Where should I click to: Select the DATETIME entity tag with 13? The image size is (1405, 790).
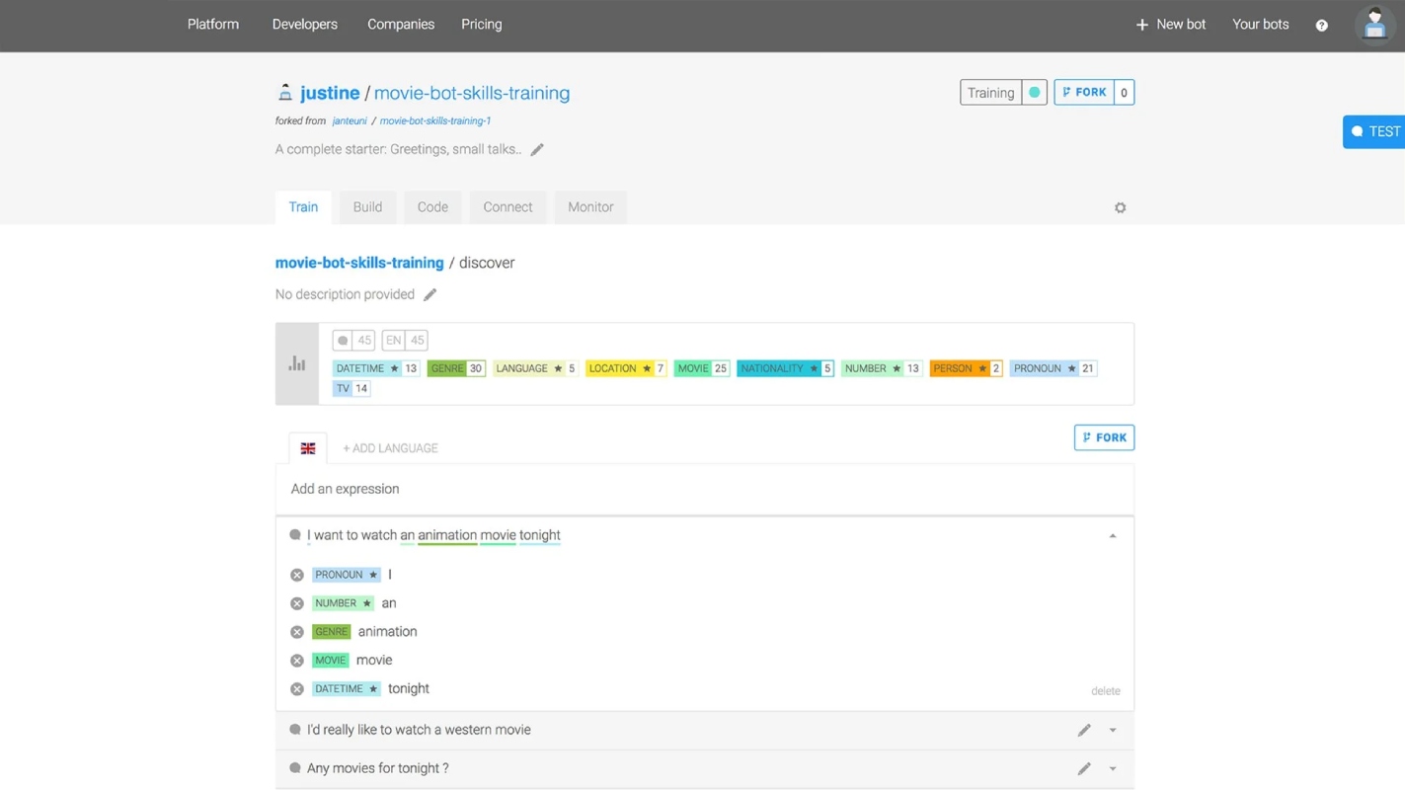coord(376,368)
